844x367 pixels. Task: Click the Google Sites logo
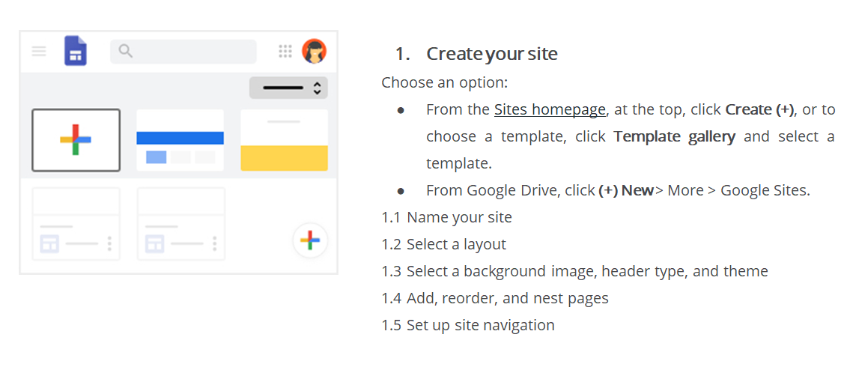76,51
